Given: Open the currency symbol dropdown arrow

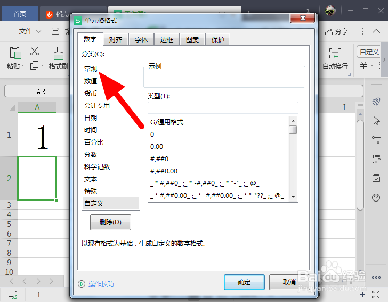Looking at the screenshot, I should [371, 66].
